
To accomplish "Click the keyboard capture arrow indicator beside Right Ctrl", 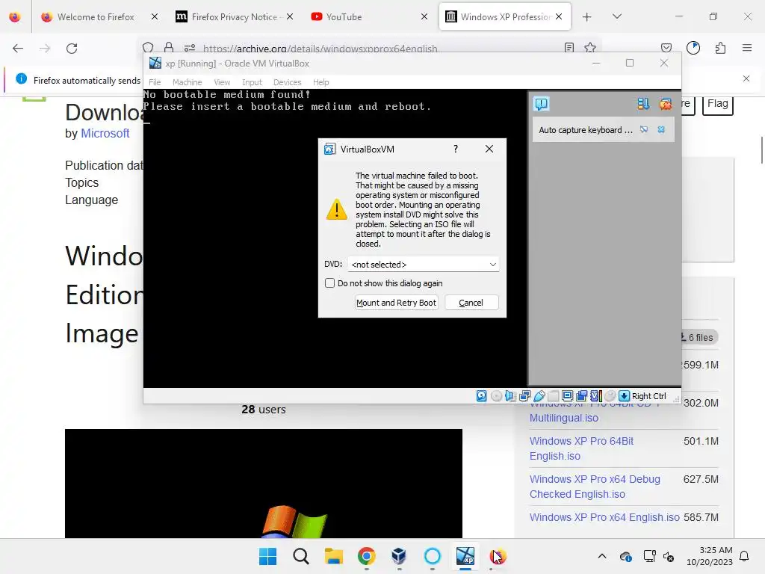I will pyautogui.click(x=624, y=396).
